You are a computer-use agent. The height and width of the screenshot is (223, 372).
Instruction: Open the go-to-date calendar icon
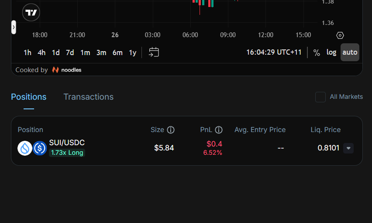pos(154,52)
